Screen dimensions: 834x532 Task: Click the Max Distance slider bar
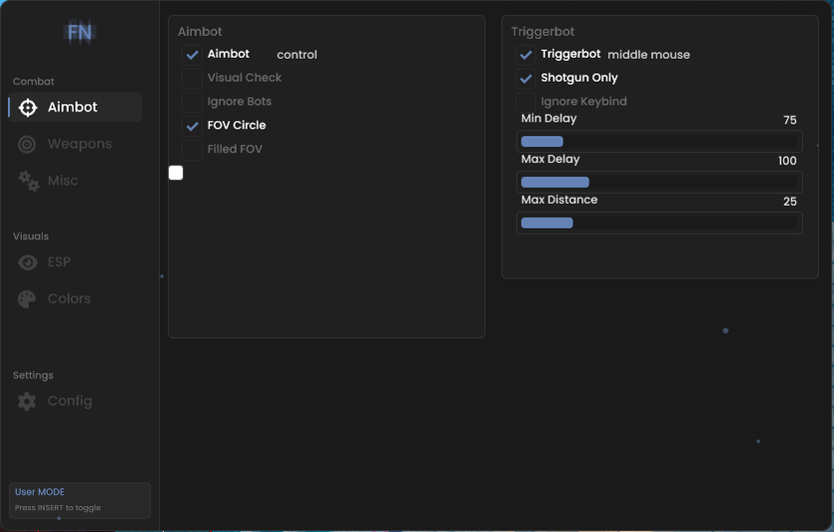[659, 223]
